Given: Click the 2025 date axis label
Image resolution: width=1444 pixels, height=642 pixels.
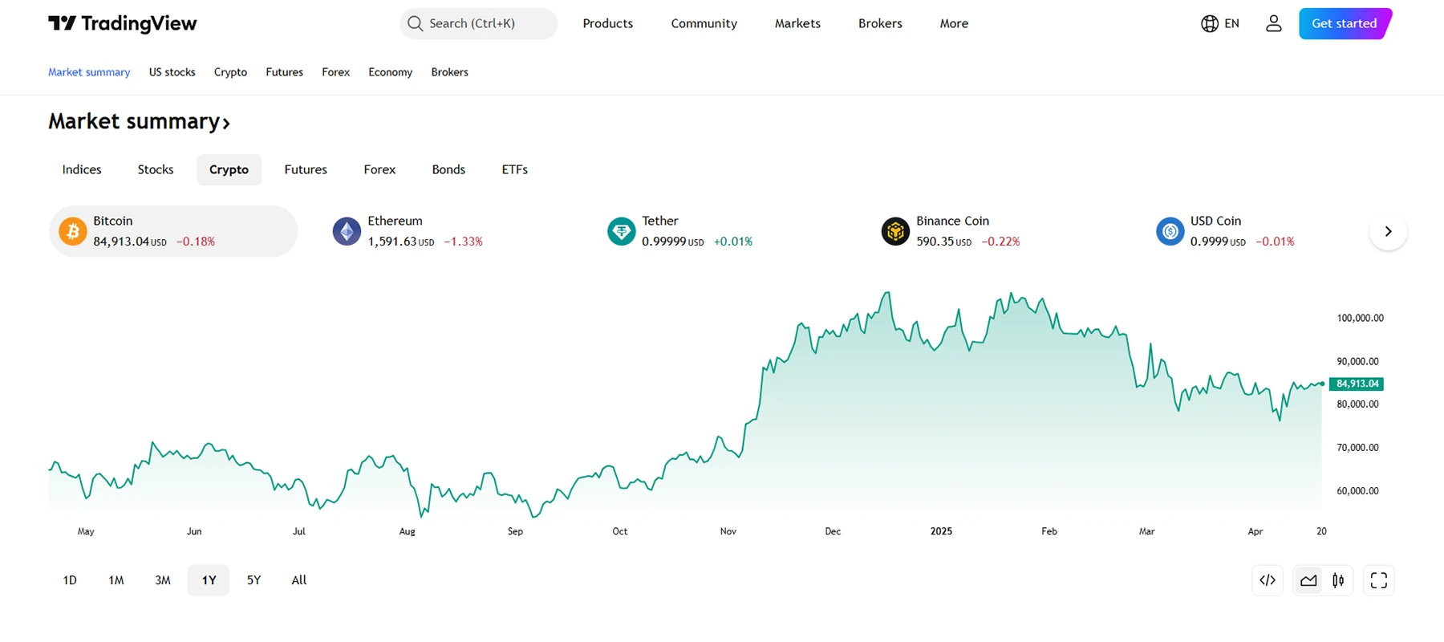Looking at the screenshot, I should pos(941,531).
